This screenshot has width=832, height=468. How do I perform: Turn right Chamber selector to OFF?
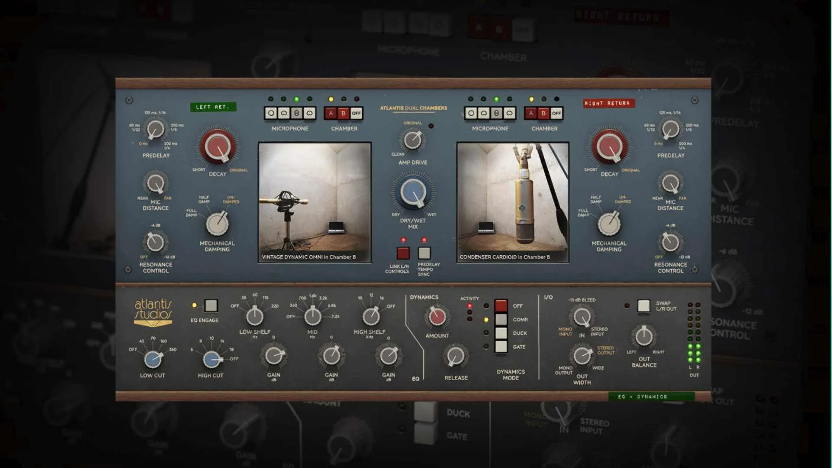[x=556, y=113]
